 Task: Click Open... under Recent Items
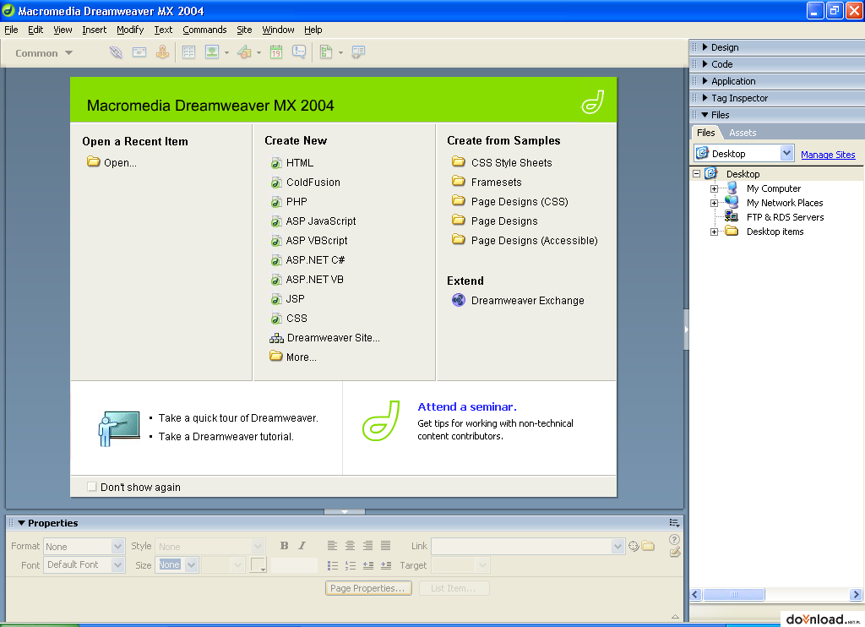112,162
